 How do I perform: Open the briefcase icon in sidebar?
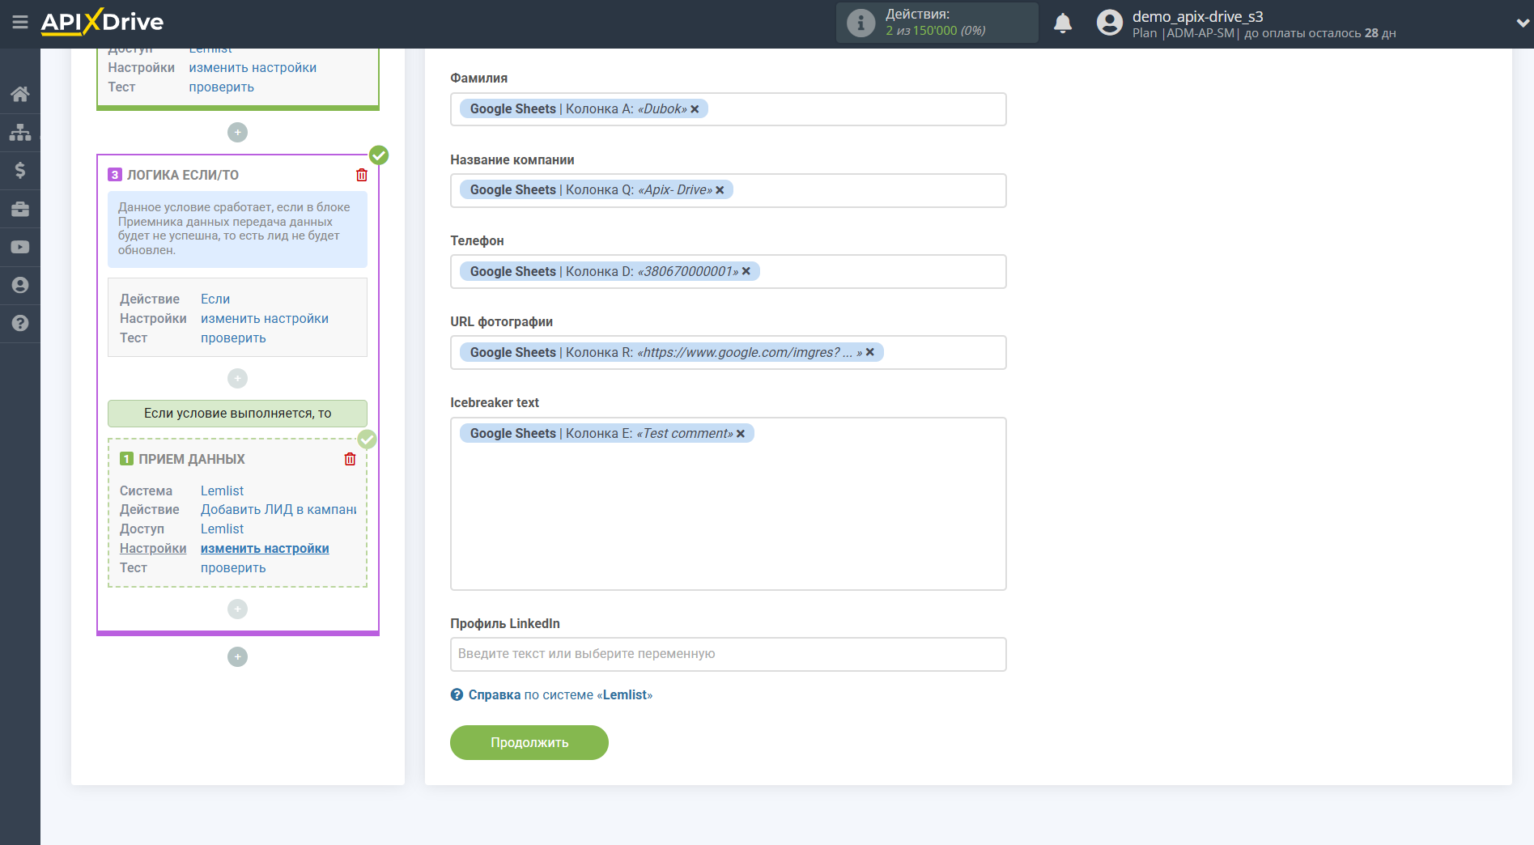pos(20,209)
